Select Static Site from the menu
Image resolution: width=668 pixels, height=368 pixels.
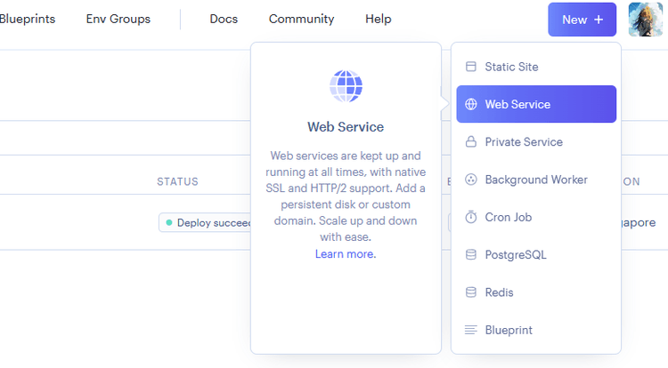coord(511,67)
